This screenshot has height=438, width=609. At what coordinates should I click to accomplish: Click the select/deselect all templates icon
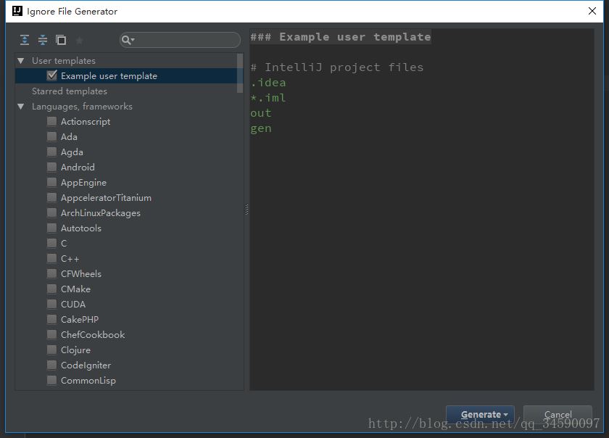(x=61, y=40)
